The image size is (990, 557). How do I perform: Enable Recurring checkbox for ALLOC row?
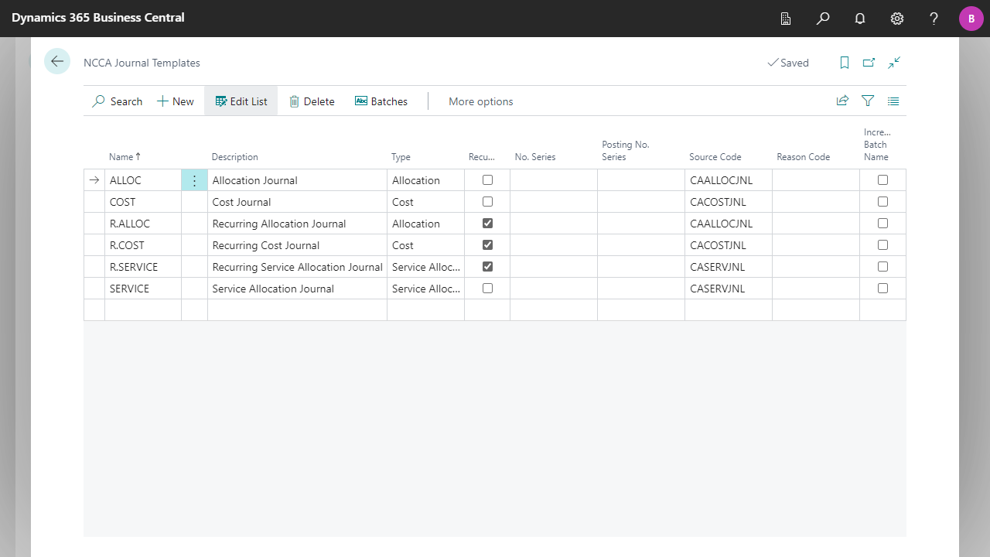coord(487,179)
